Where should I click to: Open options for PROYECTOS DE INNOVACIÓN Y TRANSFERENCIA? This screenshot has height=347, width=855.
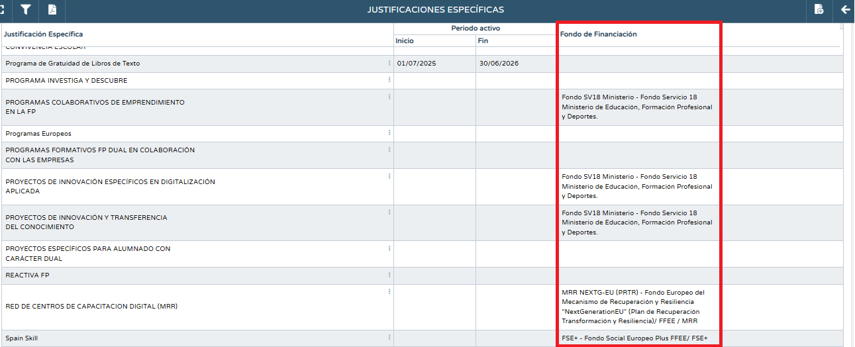(x=389, y=213)
